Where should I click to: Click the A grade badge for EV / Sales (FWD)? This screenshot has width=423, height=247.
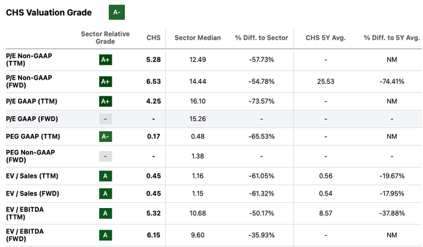(106, 194)
